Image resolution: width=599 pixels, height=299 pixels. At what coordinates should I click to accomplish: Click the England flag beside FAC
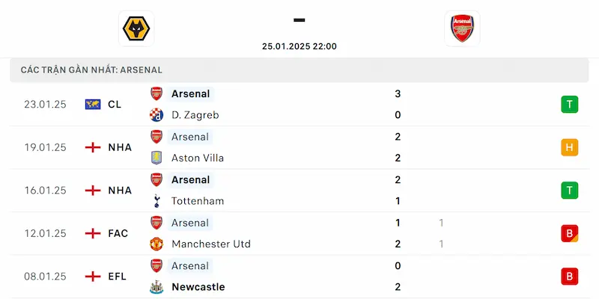pos(93,233)
